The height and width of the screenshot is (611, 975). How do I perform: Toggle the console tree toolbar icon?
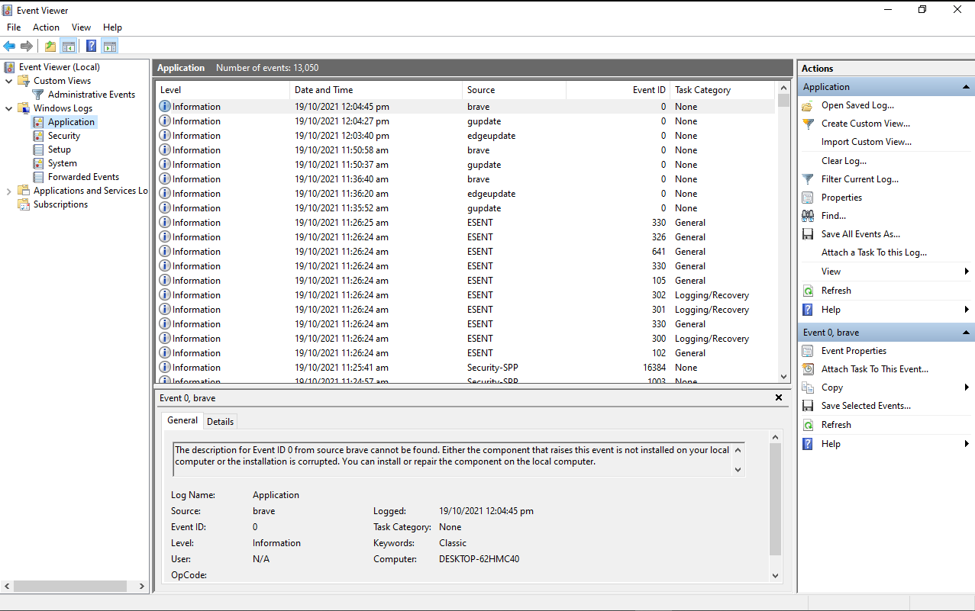click(x=69, y=46)
